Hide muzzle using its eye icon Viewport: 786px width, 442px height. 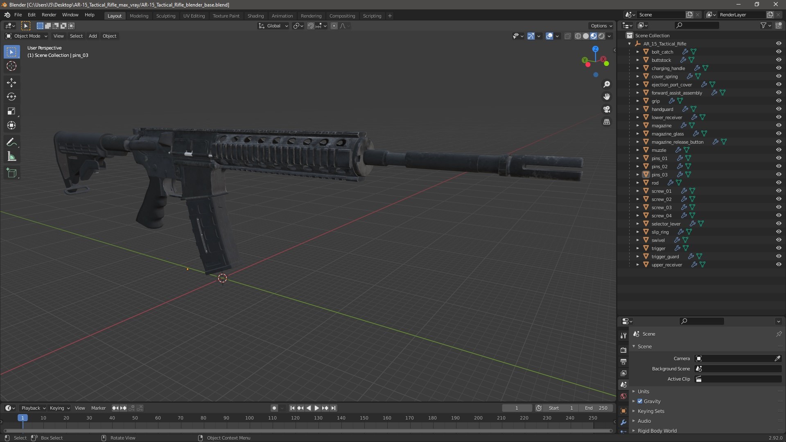(779, 150)
